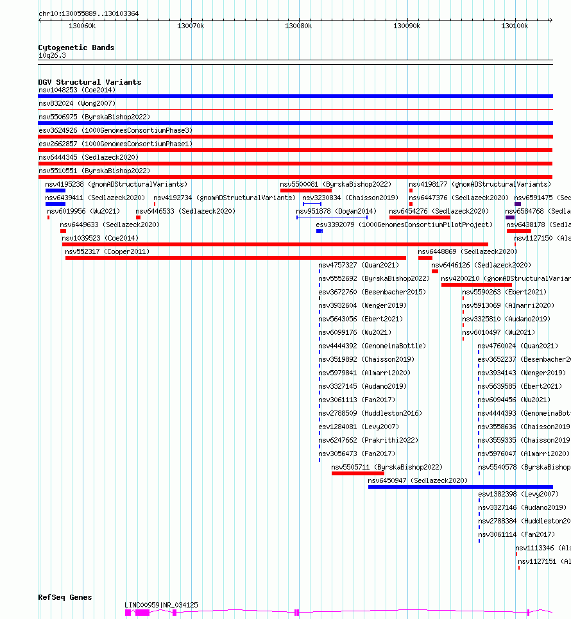Open the nsv552317 (Cooper2011) variant
This screenshot has width=571, height=619.
point(107,251)
